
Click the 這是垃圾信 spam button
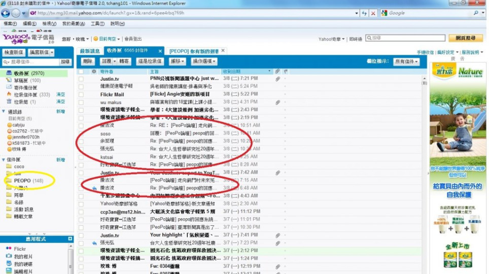coord(150,61)
